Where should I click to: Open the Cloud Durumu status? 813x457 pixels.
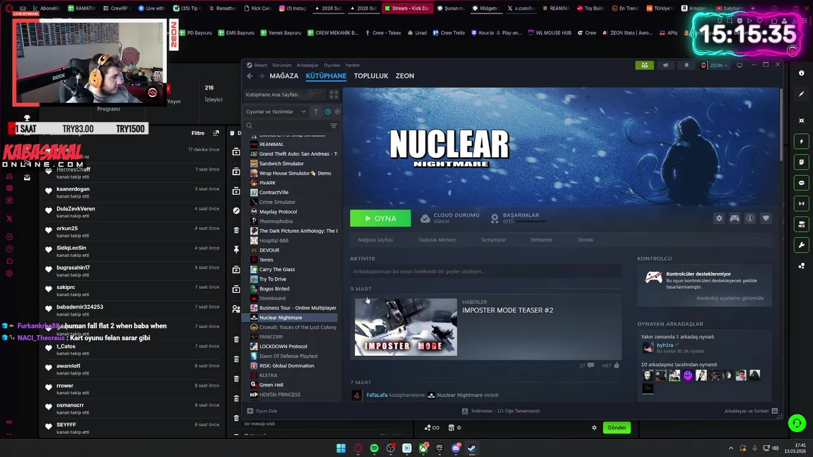450,218
